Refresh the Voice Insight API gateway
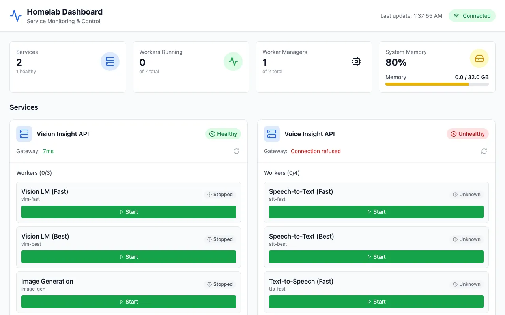Viewport: 505px width, 315px height. [x=484, y=151]
